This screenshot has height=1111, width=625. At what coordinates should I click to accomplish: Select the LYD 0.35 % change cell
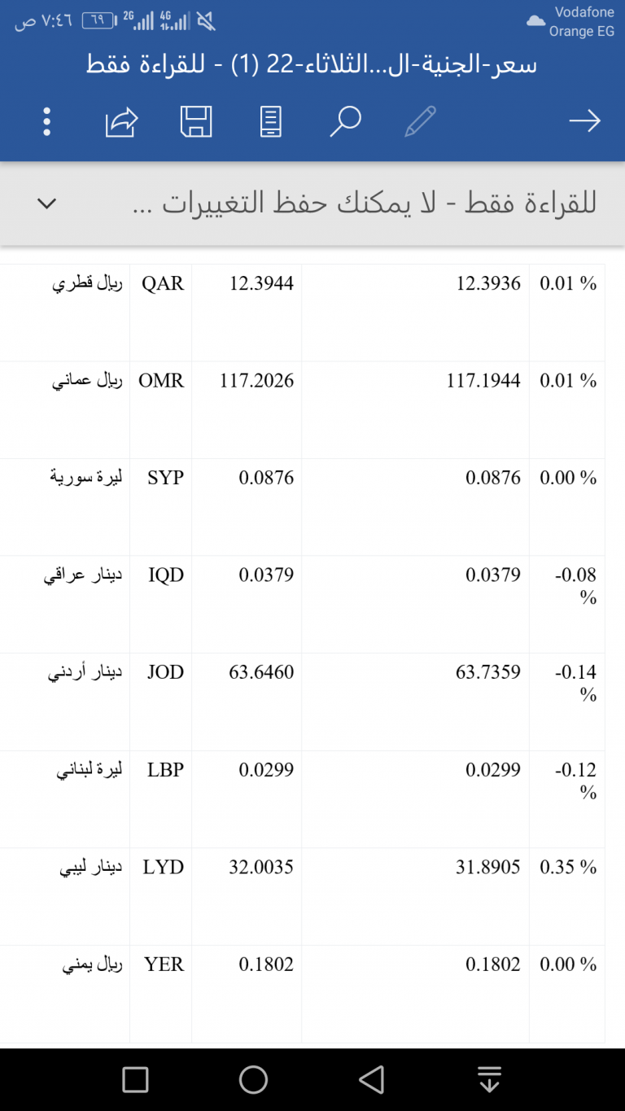point(567,896)
